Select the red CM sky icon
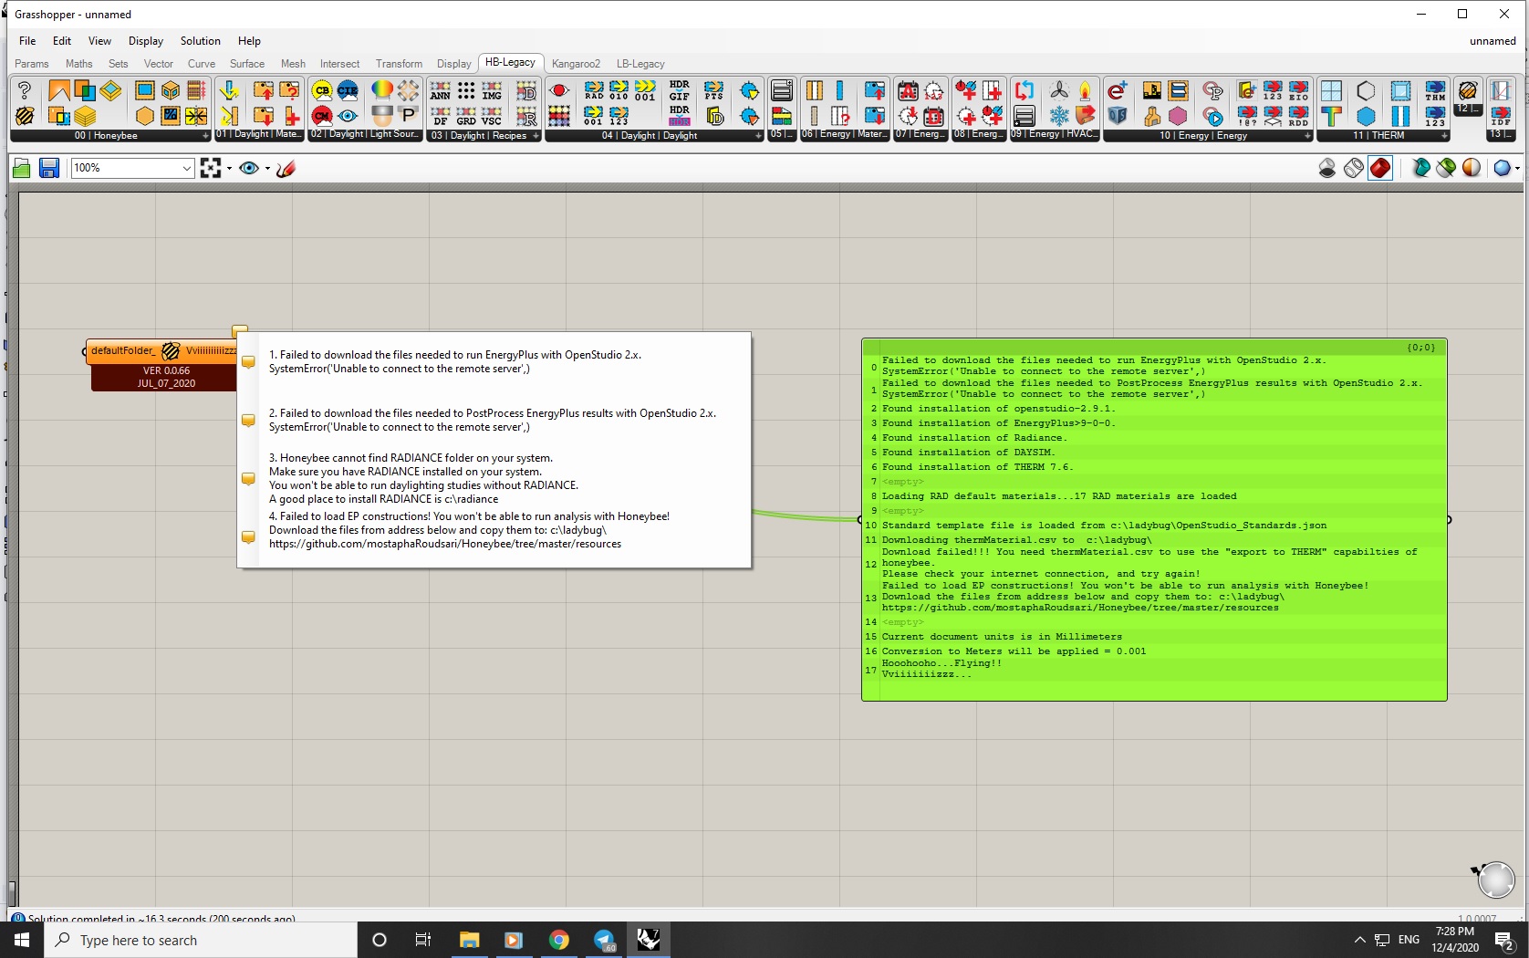 (x=322, y=116)
